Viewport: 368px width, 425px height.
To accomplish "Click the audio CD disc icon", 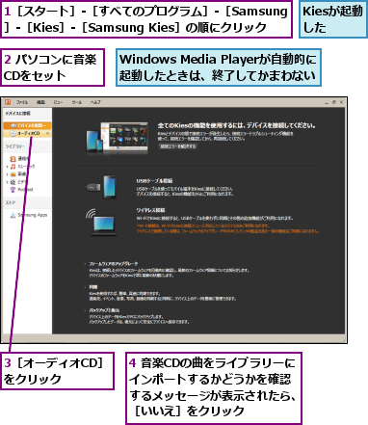I will pos(13,133).
